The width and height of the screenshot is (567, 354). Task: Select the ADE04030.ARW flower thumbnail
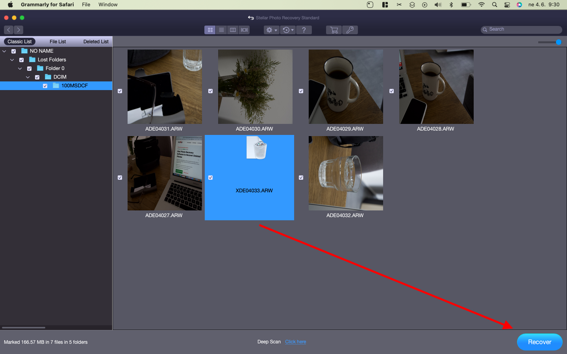255,87
